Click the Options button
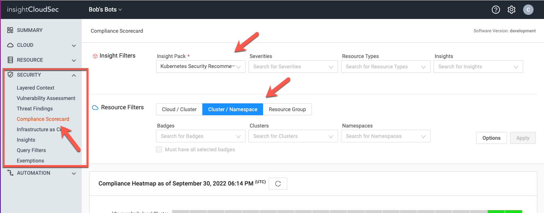The width and height of the screenshot is (544, 213). click(491, 138)
